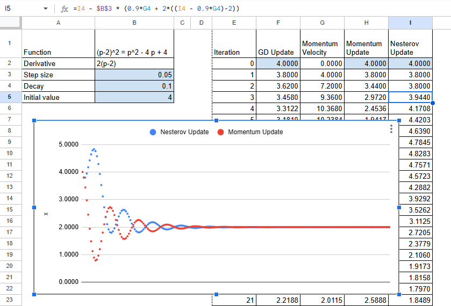Select row 1 header

coord(10,43)
